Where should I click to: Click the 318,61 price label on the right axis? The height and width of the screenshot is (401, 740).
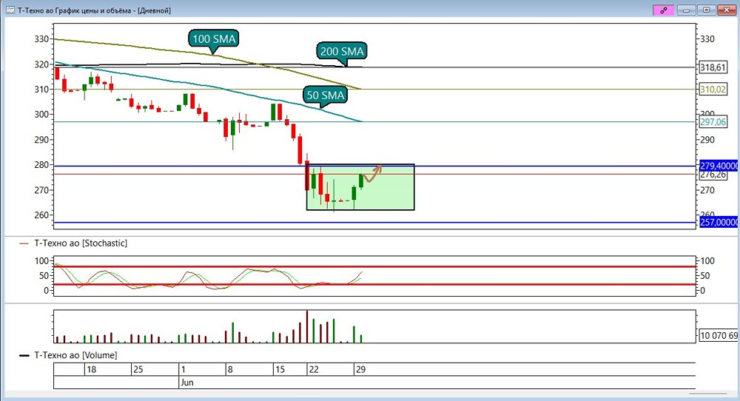713,67
